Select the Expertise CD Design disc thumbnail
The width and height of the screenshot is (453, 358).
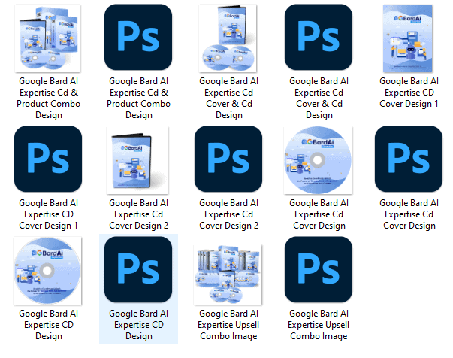(x=47, y=271)
